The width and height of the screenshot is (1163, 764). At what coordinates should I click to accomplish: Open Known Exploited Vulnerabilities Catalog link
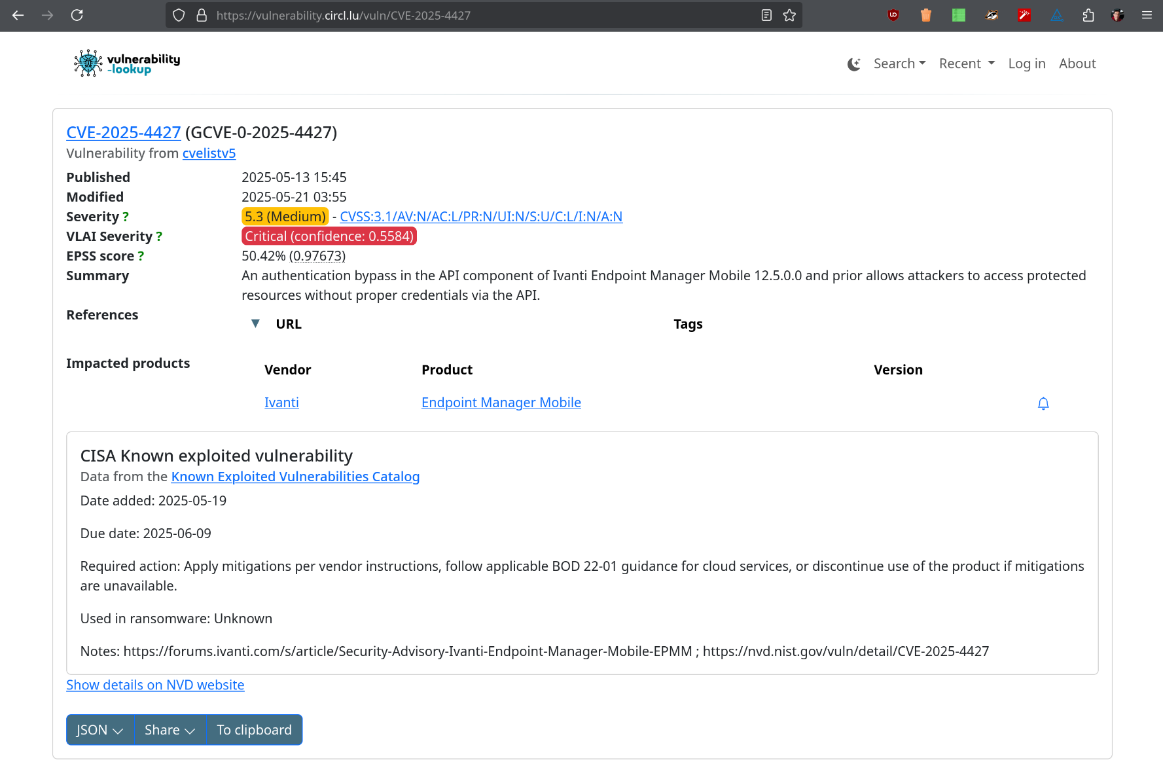point(295,477)
